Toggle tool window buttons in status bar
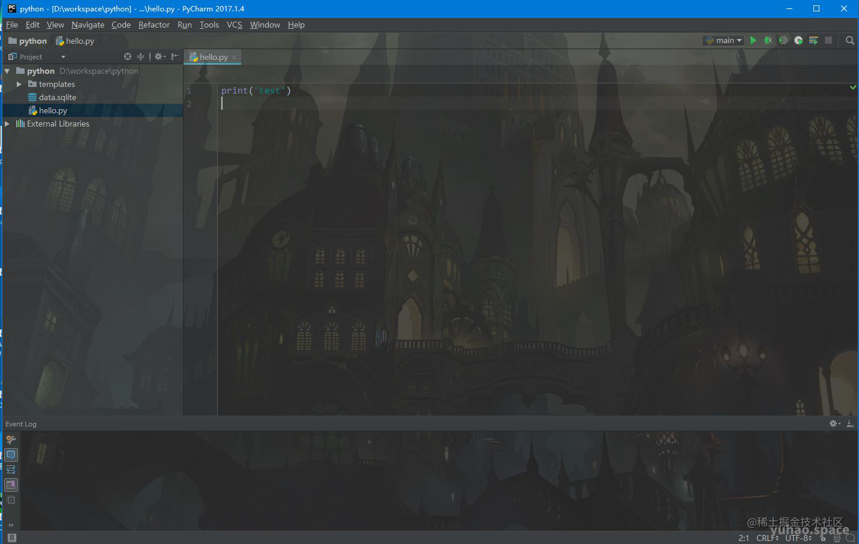 tap(11, 537)
